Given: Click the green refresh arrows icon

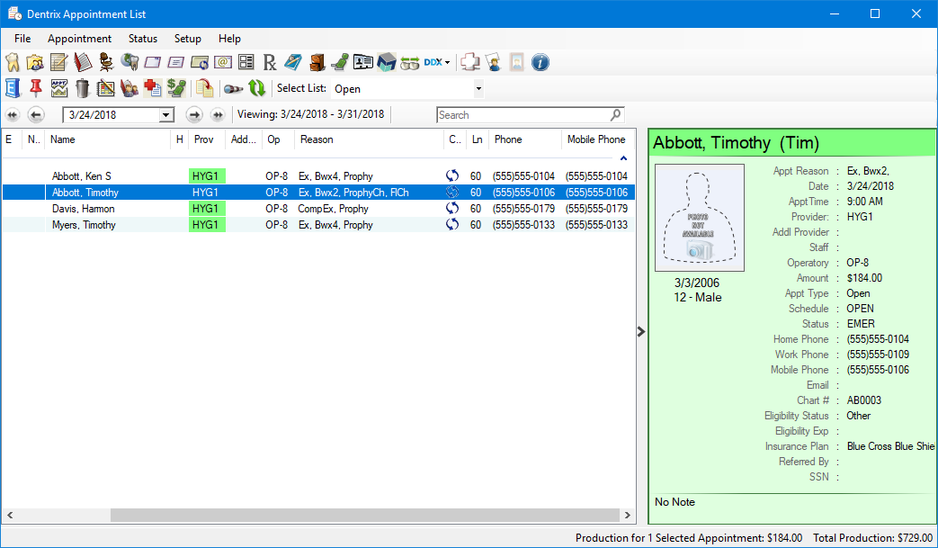Looking at the screenshot, I should 257,88.
